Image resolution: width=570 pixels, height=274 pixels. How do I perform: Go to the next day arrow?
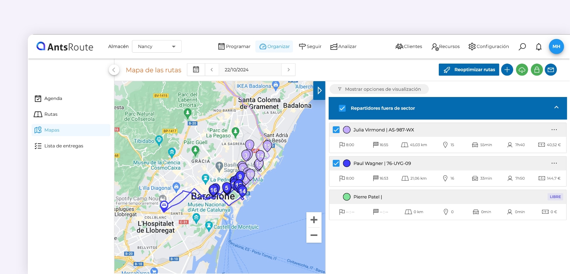[x=288, y=70]
